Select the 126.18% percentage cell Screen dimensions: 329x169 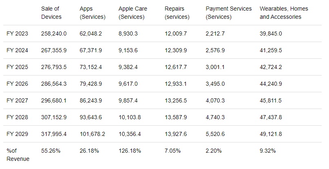click(130, 151)
